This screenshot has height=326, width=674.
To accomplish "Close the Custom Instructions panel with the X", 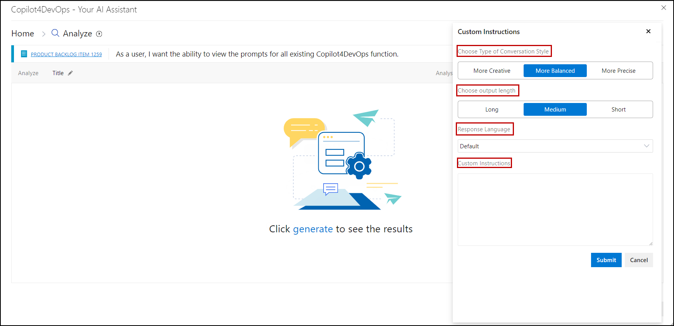I will point(648,31).
